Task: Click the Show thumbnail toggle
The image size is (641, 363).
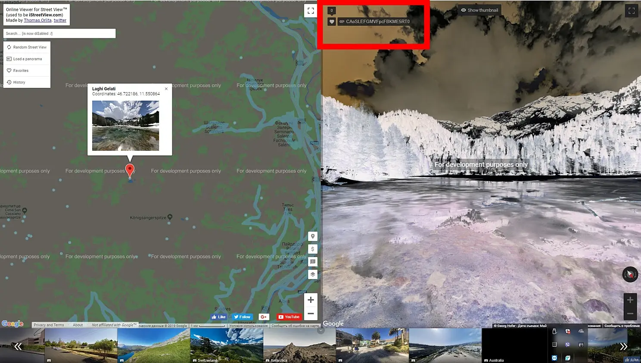Action: [x=479, y=10]
